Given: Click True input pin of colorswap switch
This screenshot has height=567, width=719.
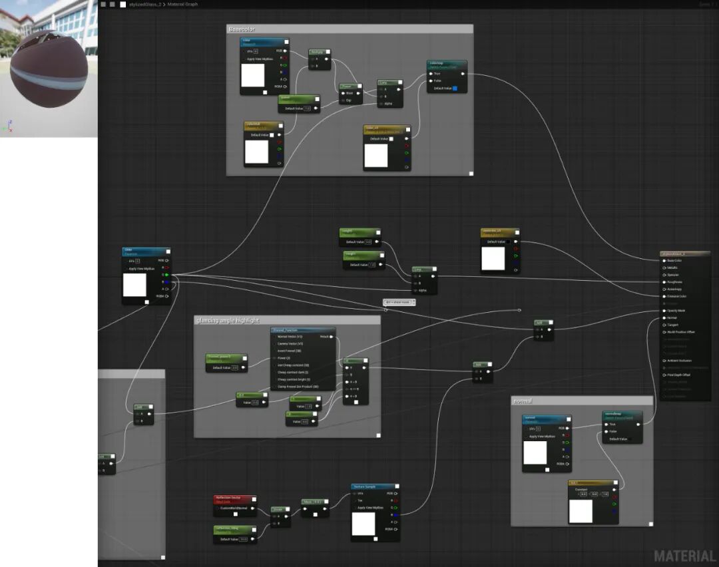Looking at the screenshot, I should click(x=431, y=74).
